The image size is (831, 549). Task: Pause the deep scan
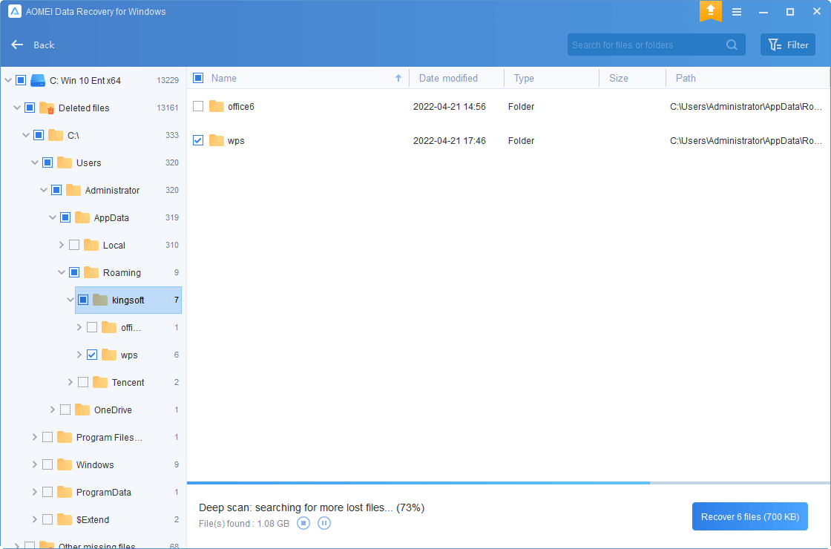click(x=324, y=524)
